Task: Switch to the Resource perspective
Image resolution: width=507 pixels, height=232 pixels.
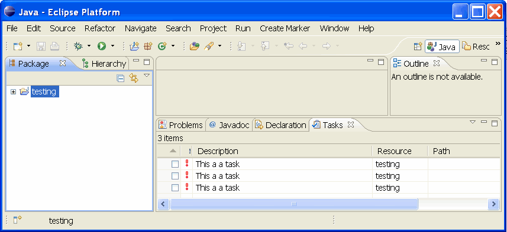Action: coord(475,47)
